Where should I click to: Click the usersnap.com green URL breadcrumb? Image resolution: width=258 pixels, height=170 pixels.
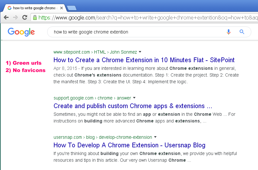[103, 137]
